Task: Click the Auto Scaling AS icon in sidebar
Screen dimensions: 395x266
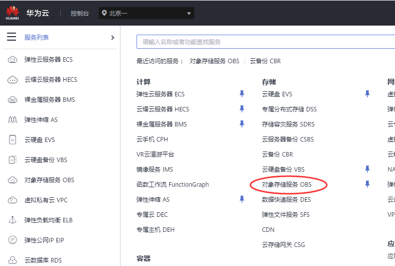Action: 13,119
